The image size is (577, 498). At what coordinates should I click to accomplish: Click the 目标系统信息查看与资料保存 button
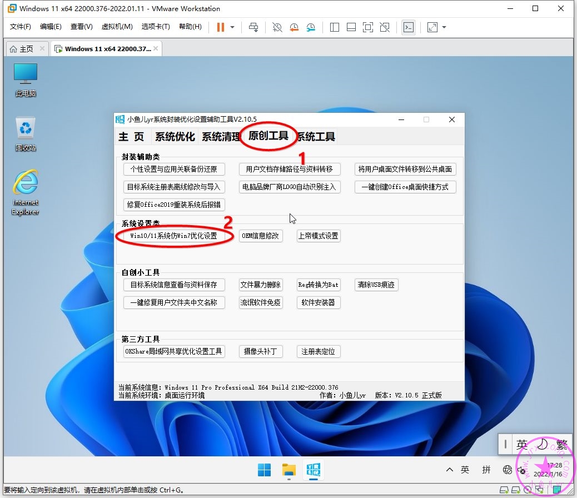coord(174,285)
